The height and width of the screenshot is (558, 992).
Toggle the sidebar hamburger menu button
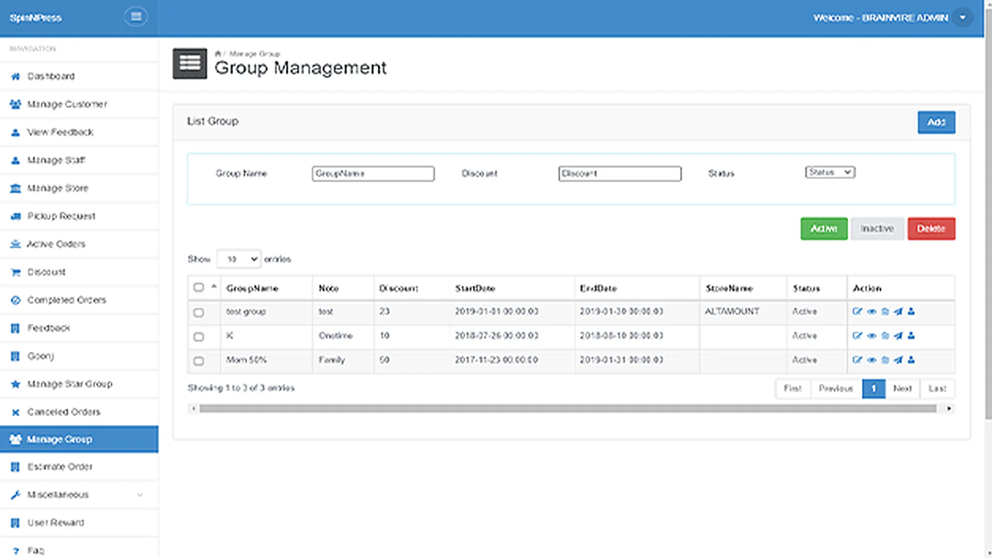136,17
